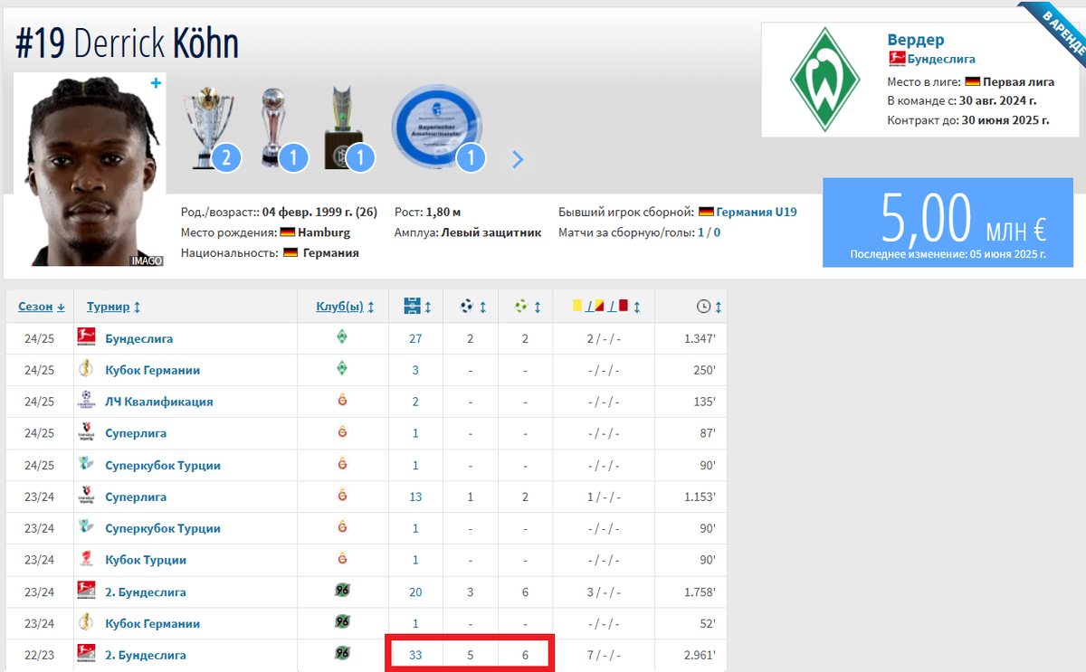The image size is (1086, 672).
Task: Click the 1.347' minutes value
Action: (699, 339)
